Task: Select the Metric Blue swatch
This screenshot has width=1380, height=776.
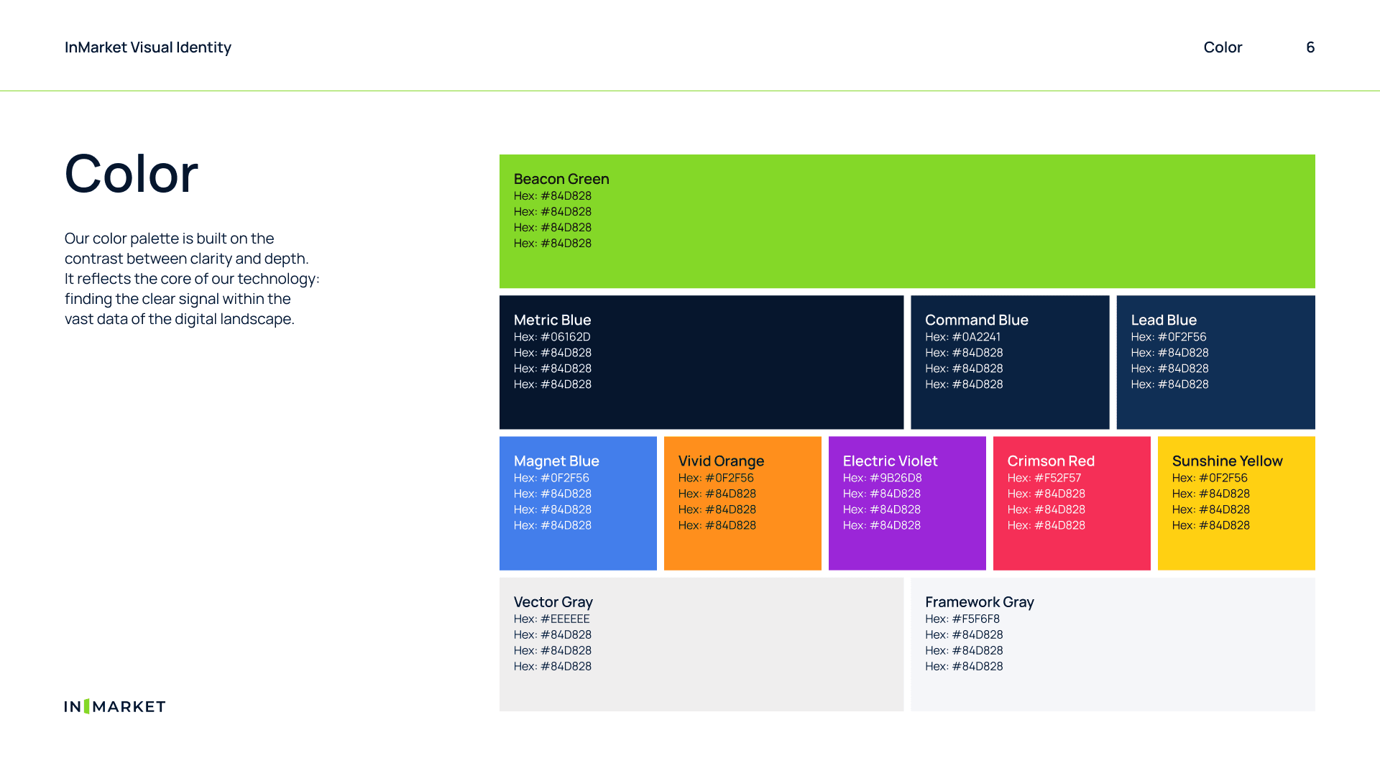Action: (701, 362)
